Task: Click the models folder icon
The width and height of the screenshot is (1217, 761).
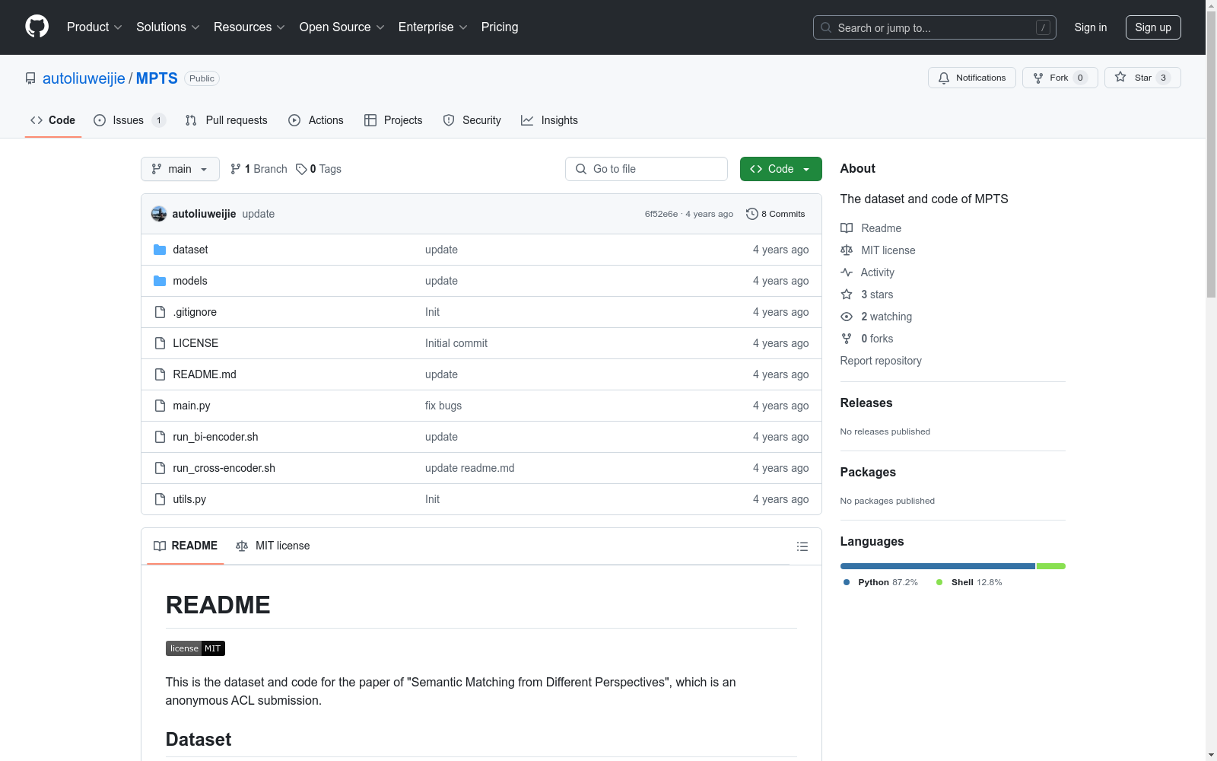Action: tap(160, 281)
